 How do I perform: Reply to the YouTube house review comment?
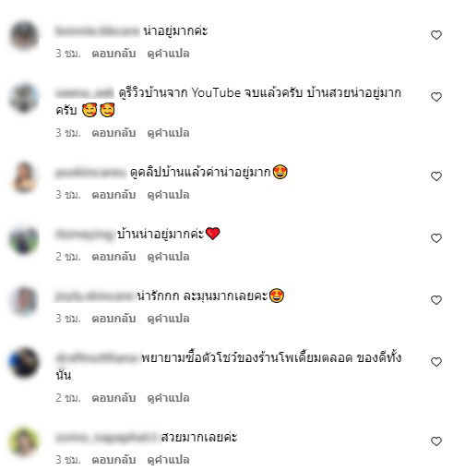point(113,133)
